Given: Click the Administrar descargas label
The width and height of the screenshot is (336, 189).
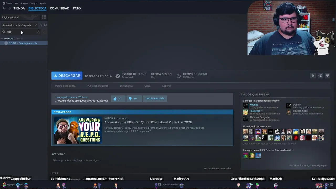Looking at the screenshot, I should coord(173,185).
